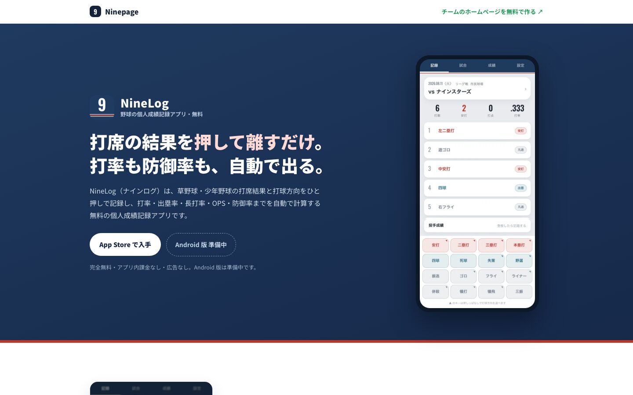The height and width of the screenshot is (395, 633).
Task: Switch to the 試合 tab in phone mockup
Action: click(463, 65)
